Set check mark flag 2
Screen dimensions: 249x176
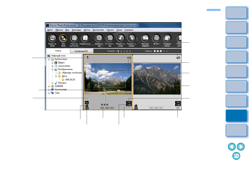[121, 51]
